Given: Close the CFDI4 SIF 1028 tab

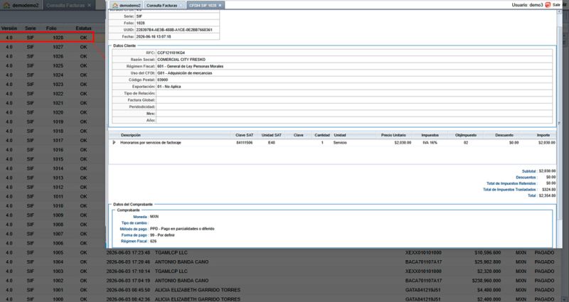Looking at the screenshot, I should [x=220, y=6].
